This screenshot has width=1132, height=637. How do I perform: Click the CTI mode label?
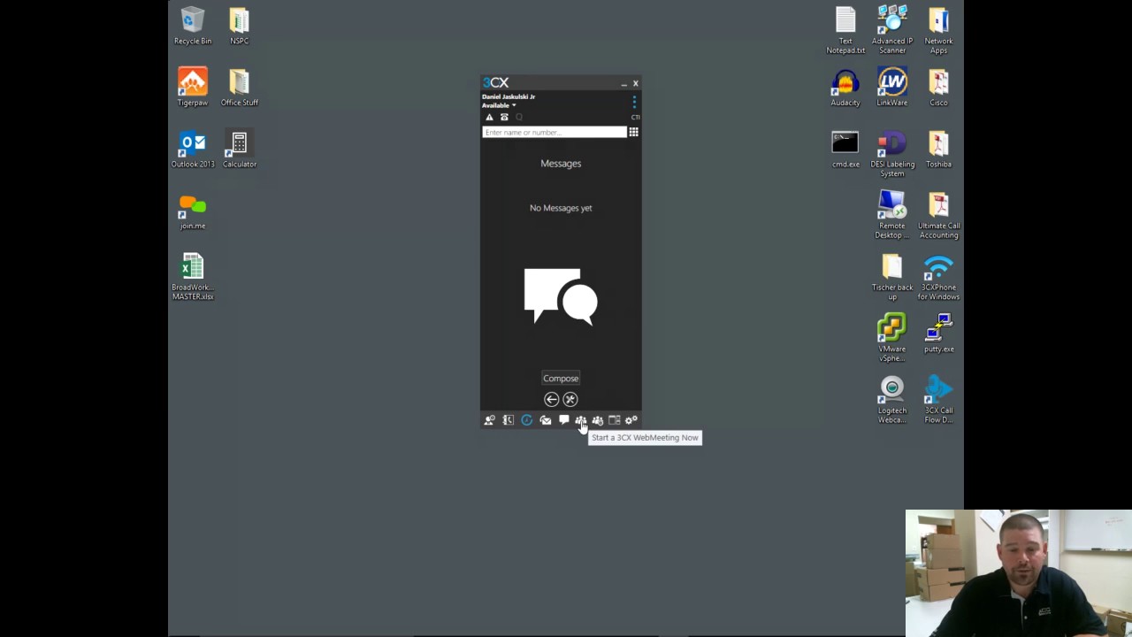(635, 118)
